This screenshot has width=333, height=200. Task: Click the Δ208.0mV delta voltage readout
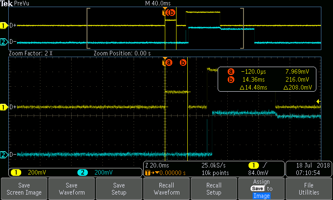point(298,87)
